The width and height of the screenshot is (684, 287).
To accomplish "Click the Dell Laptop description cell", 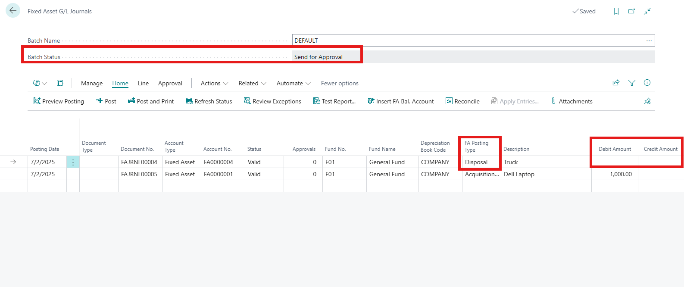I will coord(546,174).
